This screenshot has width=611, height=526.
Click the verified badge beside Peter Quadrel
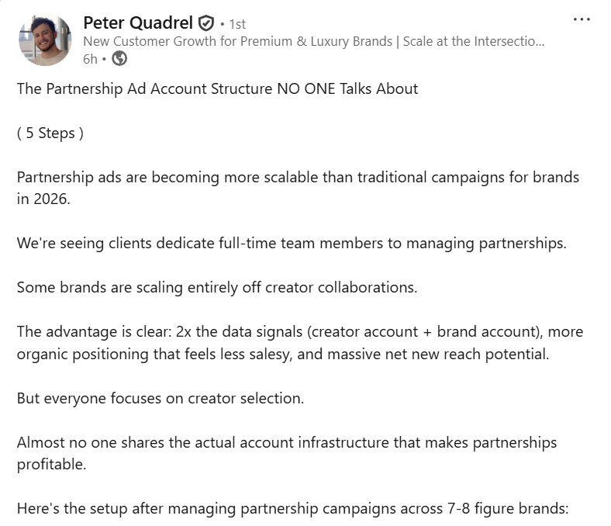[x=206, y=22]
